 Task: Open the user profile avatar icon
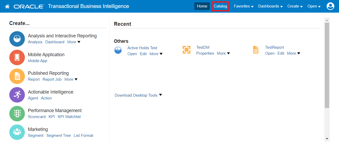pyautogui.click(x=330, y=6)
